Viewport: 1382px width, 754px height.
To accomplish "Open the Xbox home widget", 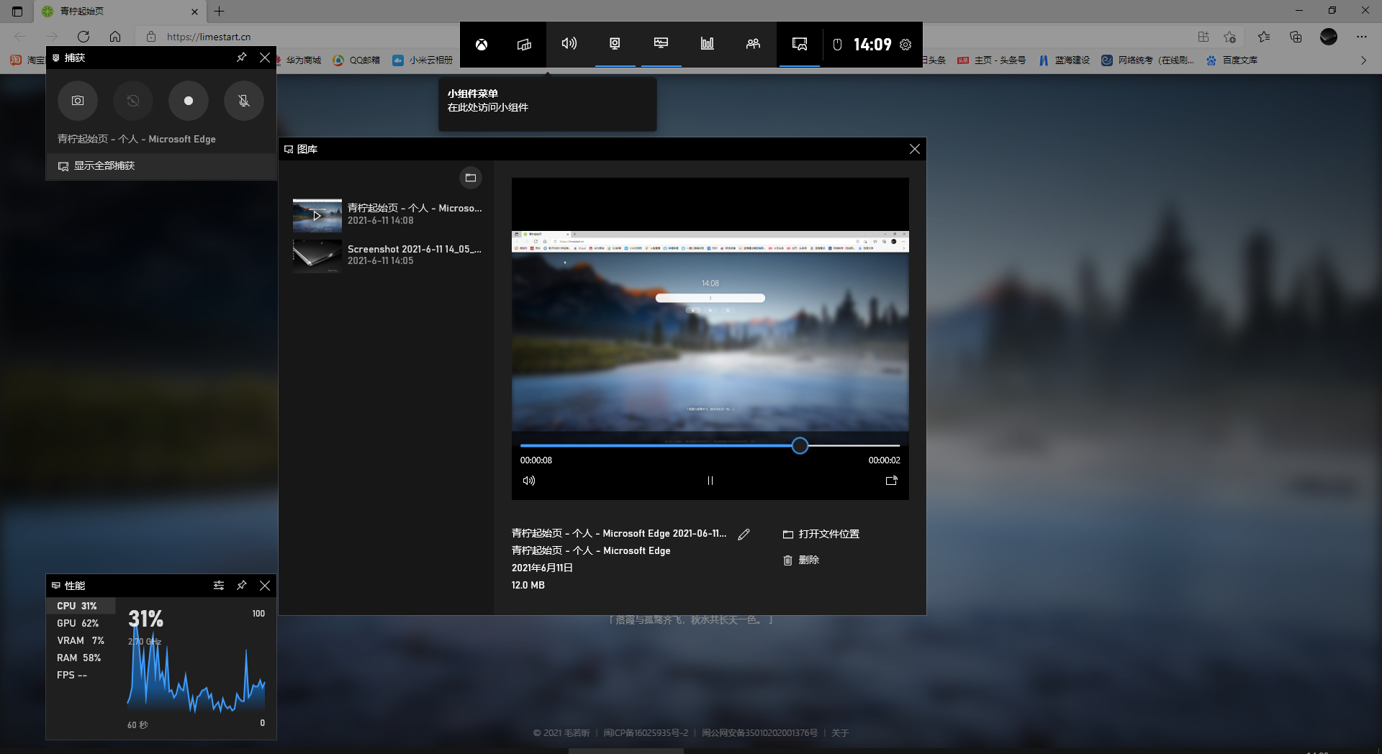I will (481, 44).
